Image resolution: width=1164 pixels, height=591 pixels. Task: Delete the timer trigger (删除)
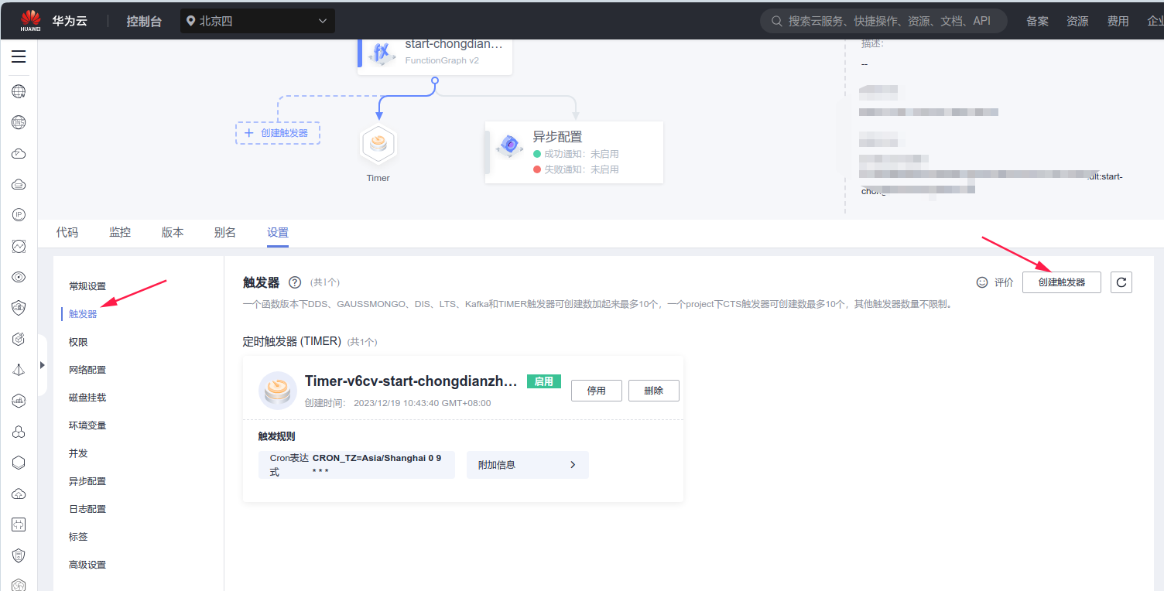coord(653,391)
